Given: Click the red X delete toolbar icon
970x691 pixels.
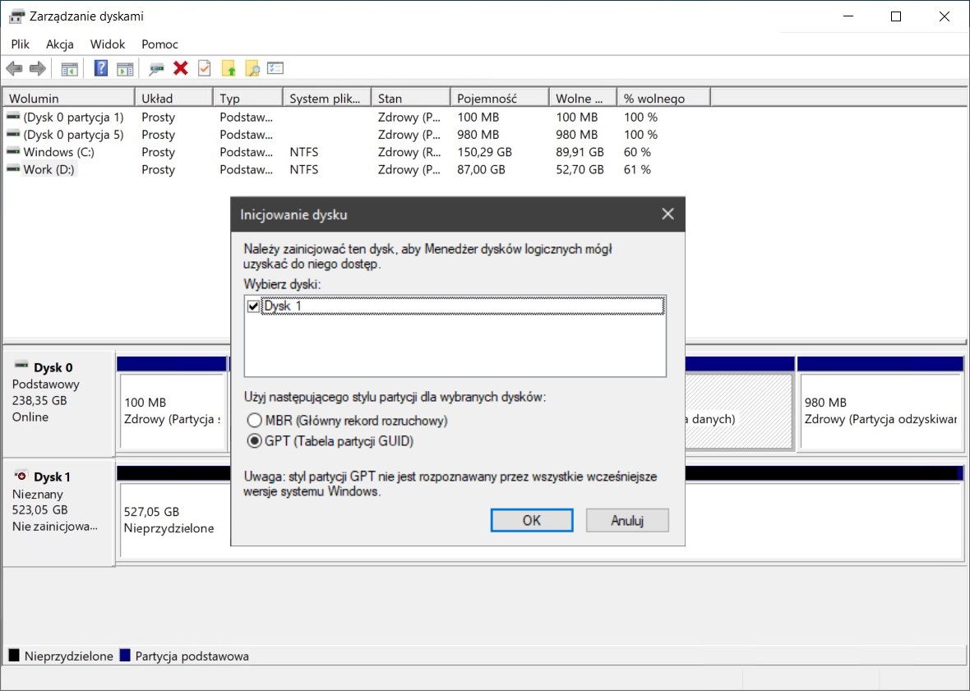Looking at the screenshot, I should click(181, 69).
